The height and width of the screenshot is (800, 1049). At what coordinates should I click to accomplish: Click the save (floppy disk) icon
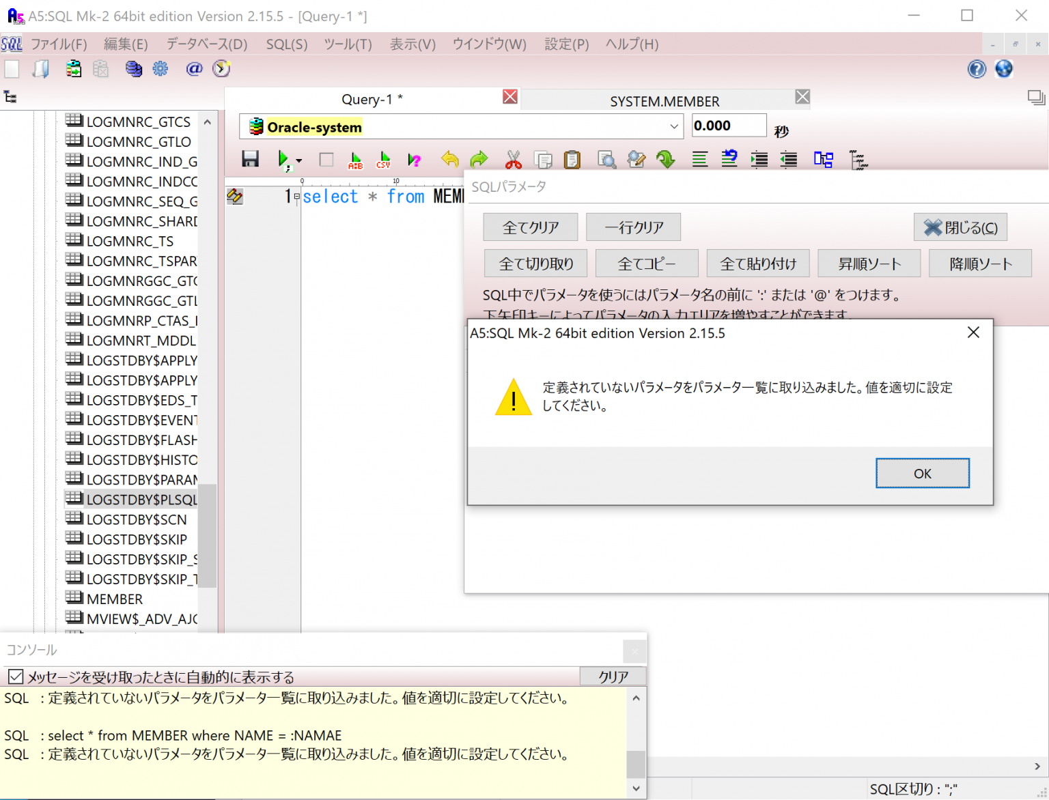(x=250, y=160)
